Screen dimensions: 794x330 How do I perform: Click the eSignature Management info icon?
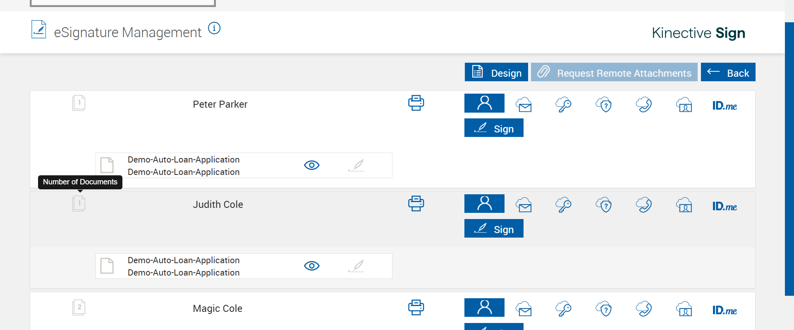pyautogui.click(x=214, y=28)
